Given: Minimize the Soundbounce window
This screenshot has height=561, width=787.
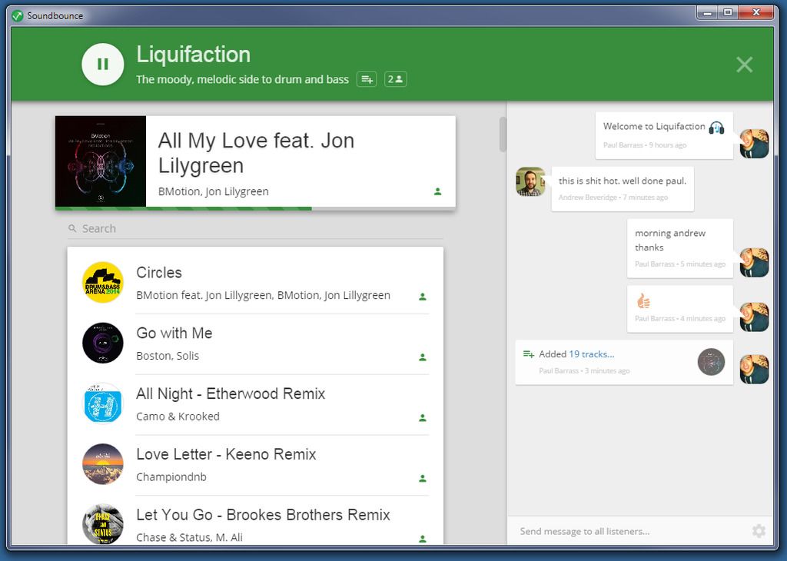Looking at the screenshot, I should coord(708,12).
